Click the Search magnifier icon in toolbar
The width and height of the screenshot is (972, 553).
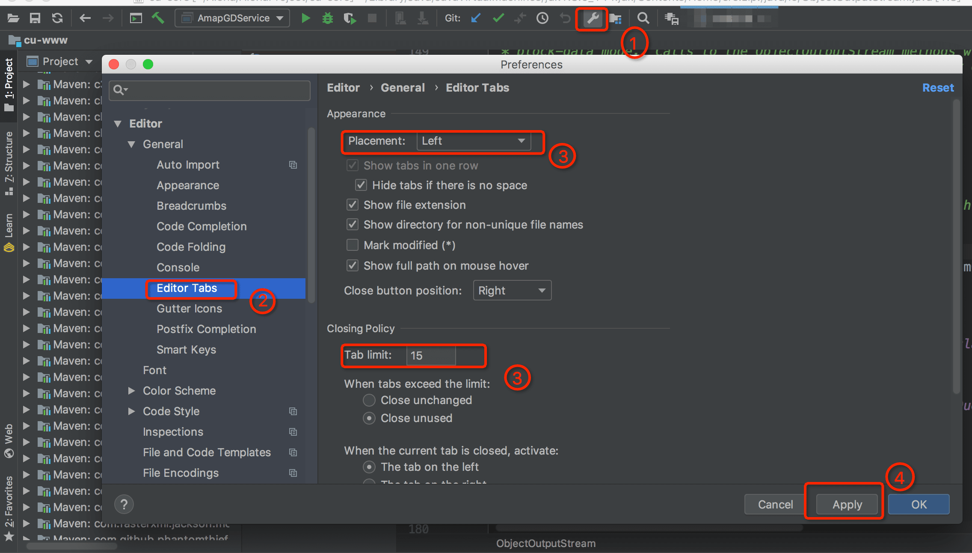pyautogui.click(x=644, y=18)
